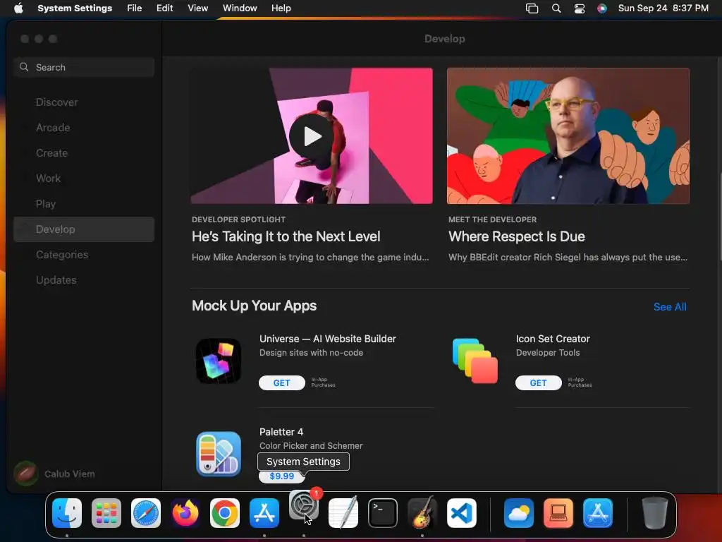Open the View menu
722x542 pixels.
(x=197, y=8)
